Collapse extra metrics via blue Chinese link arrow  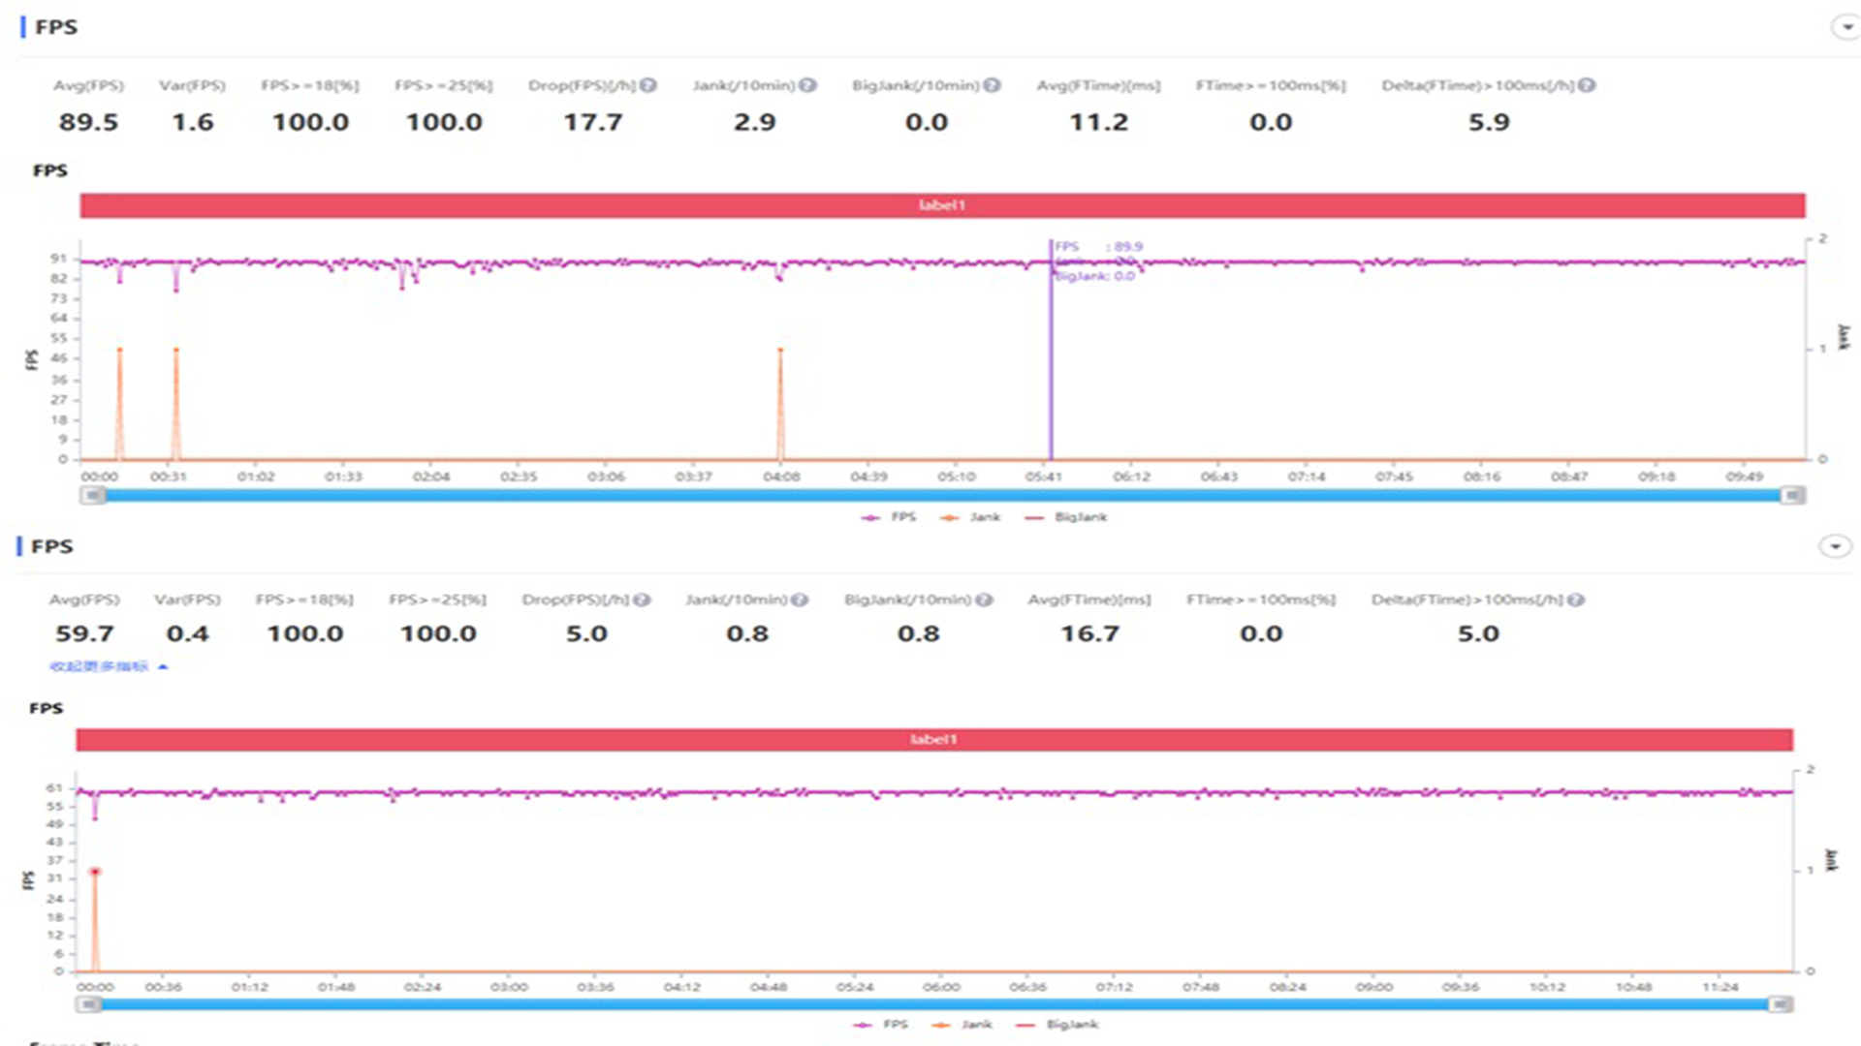tap(163, 666)
